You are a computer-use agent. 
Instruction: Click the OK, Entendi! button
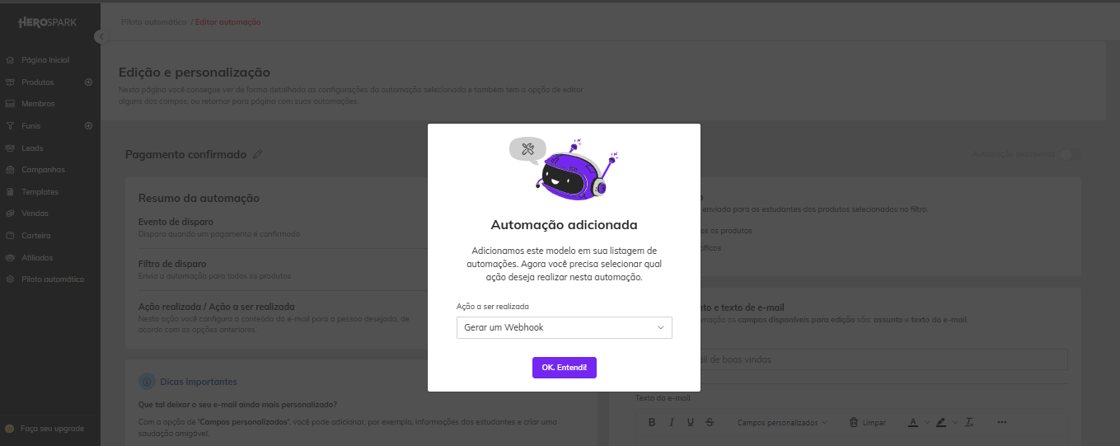564,367
